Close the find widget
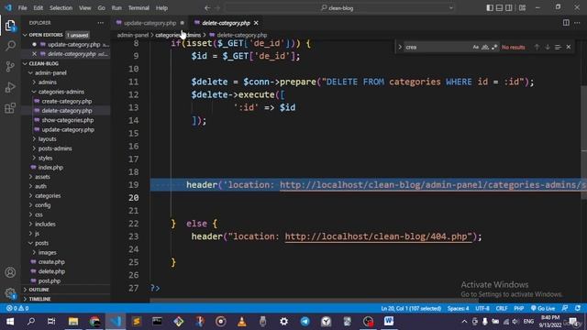The height and width of the screenshot is (330, 587). tap(569, 47)
